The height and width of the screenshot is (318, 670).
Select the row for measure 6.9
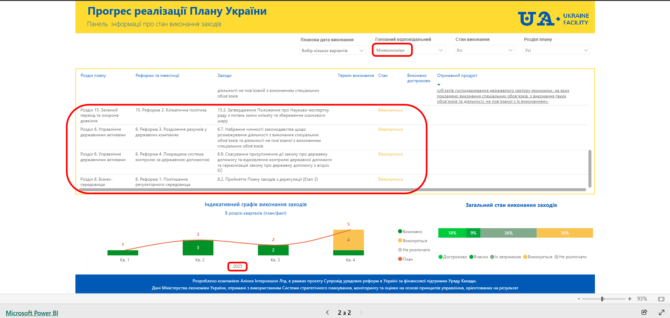pyautogui.click(x=333, y=162)
